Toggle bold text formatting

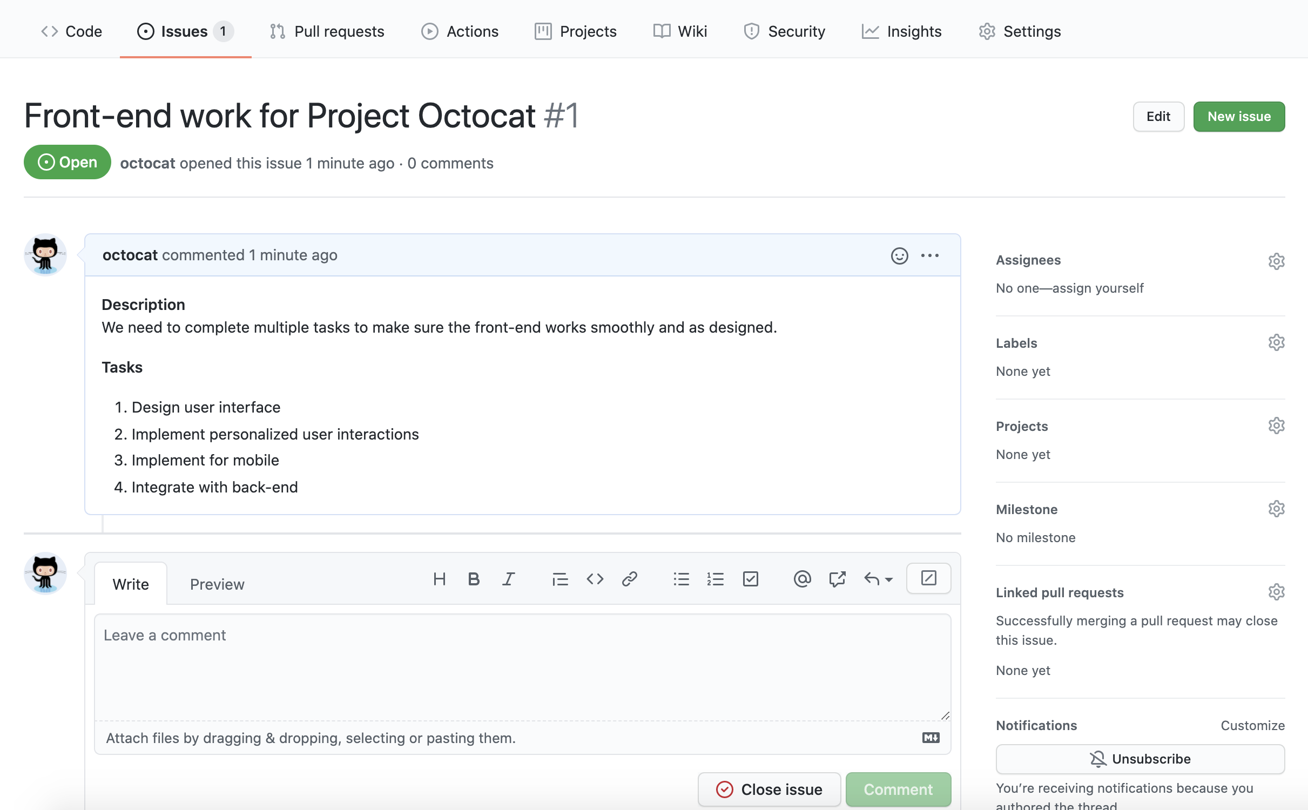(x=473, y=578)
